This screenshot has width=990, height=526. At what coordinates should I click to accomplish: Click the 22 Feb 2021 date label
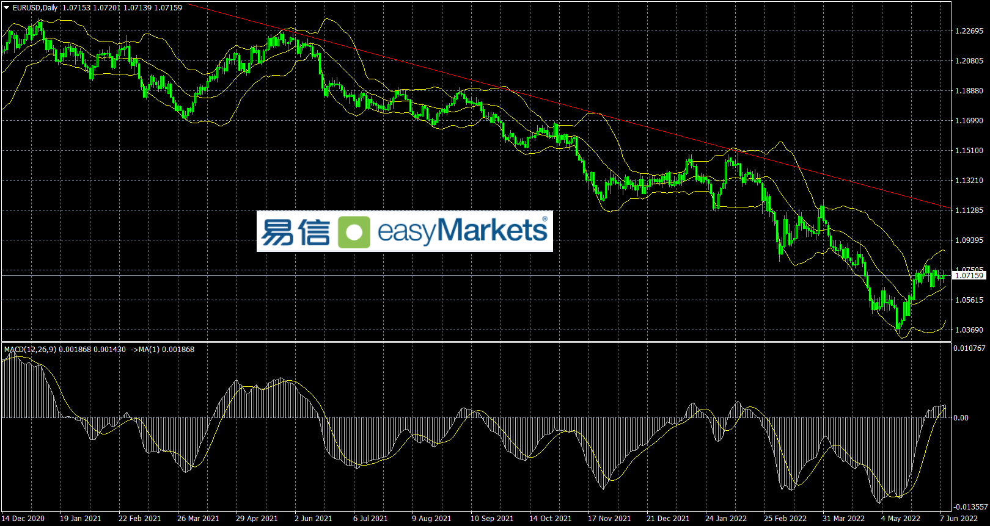click(140, 519)
